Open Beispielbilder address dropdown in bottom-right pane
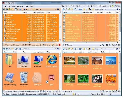123x98 pixels. (x=105, y=49)
